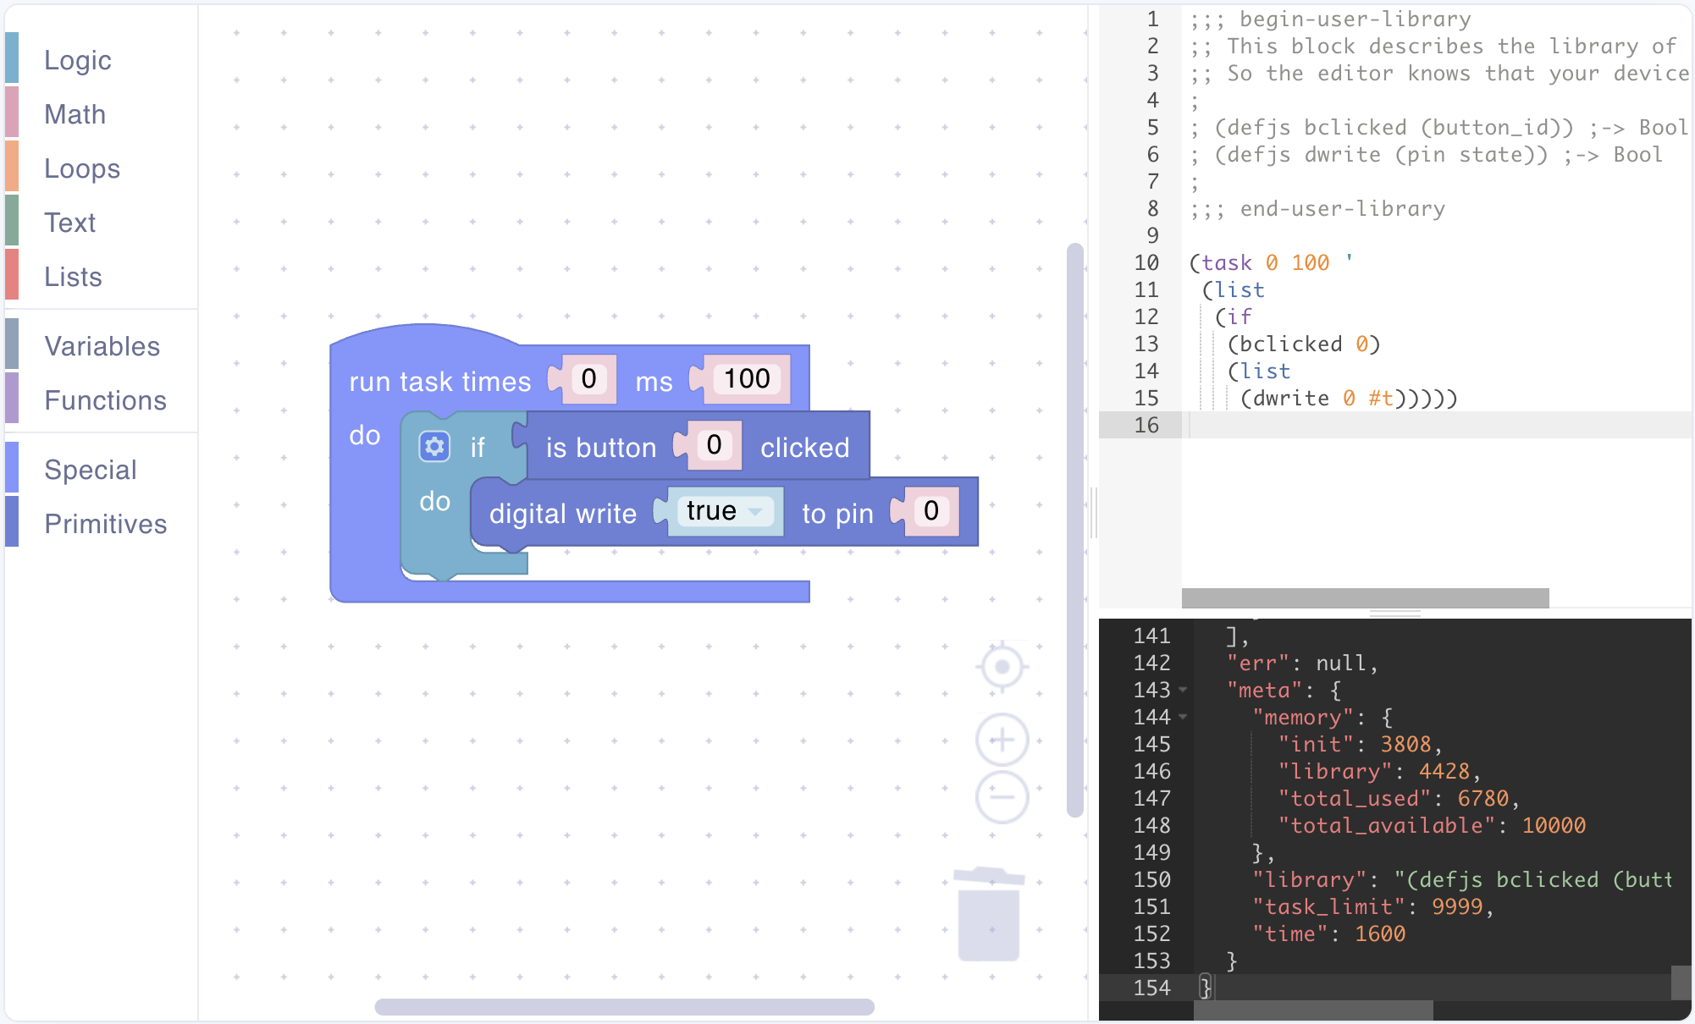
Task: Click the ms value 100 field
Action: pyautogui.click(x=746, y=378)
